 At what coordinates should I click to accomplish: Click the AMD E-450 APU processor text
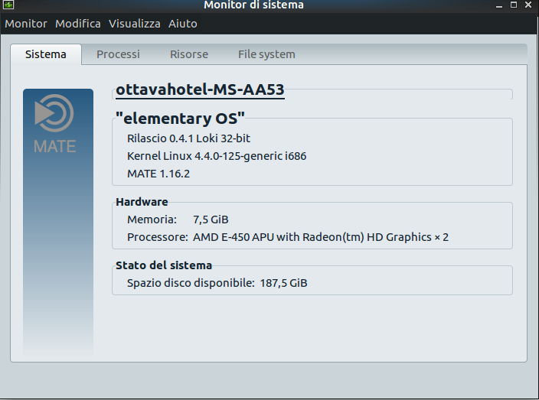[321, 237]
